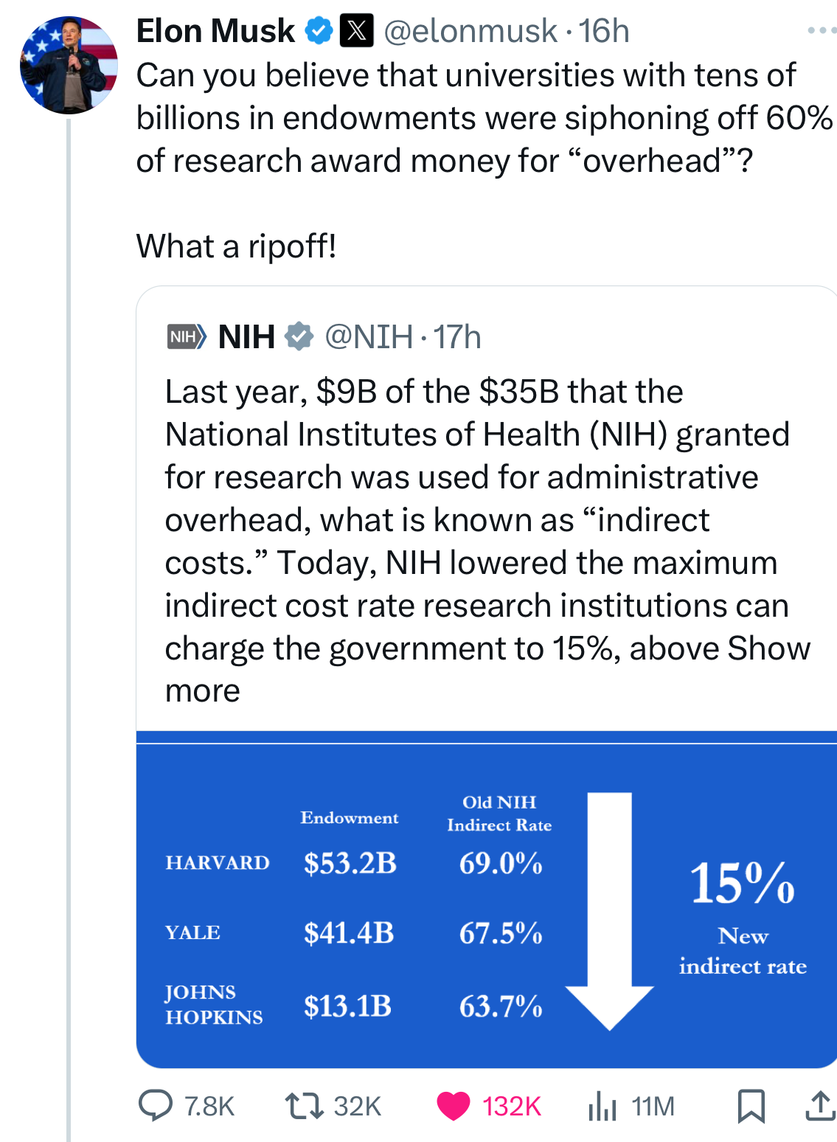This screenshot has width=837, height=1142.
Task: Open the @NIH handle link
Action: click(x=369, y=337)
